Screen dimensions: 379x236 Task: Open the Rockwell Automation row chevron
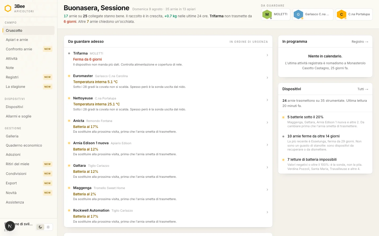point(267,212)
